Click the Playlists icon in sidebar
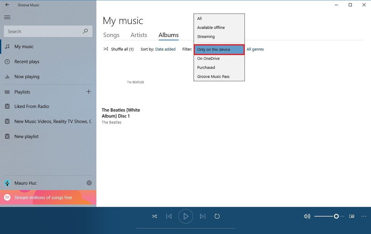This screenshot has width=371, height=234. 7,92
